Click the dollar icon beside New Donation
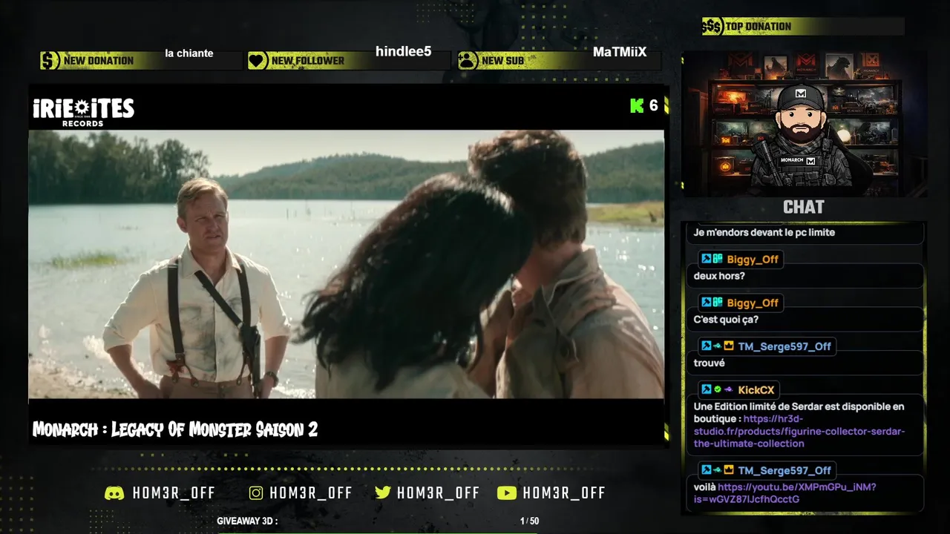 50,61
